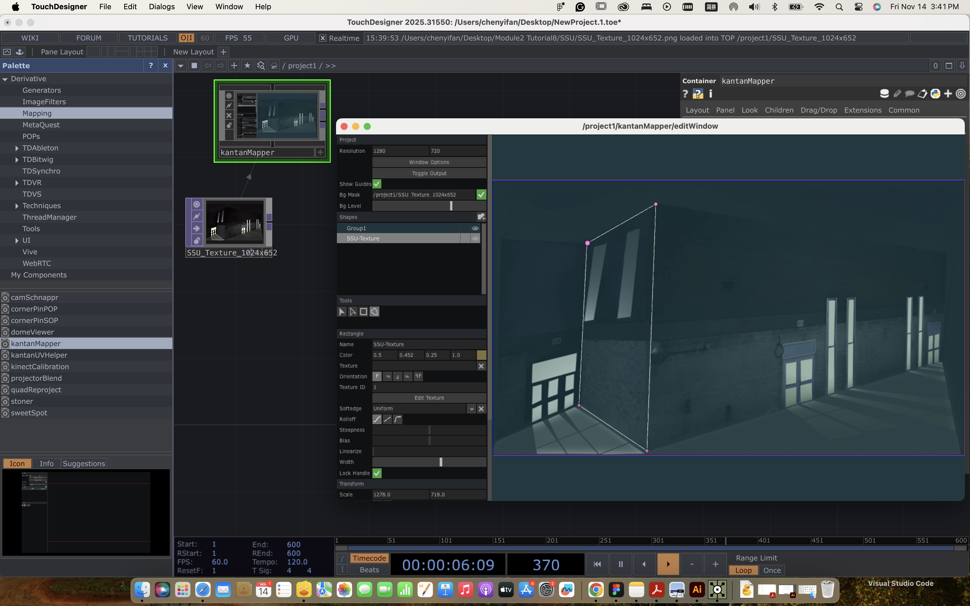Add a new shape group in Shapes

pos(481,217)
